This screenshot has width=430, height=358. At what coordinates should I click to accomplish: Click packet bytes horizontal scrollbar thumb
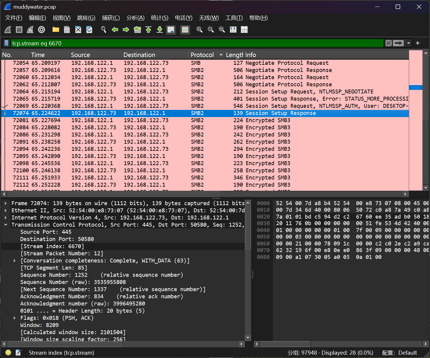(285, 344)
